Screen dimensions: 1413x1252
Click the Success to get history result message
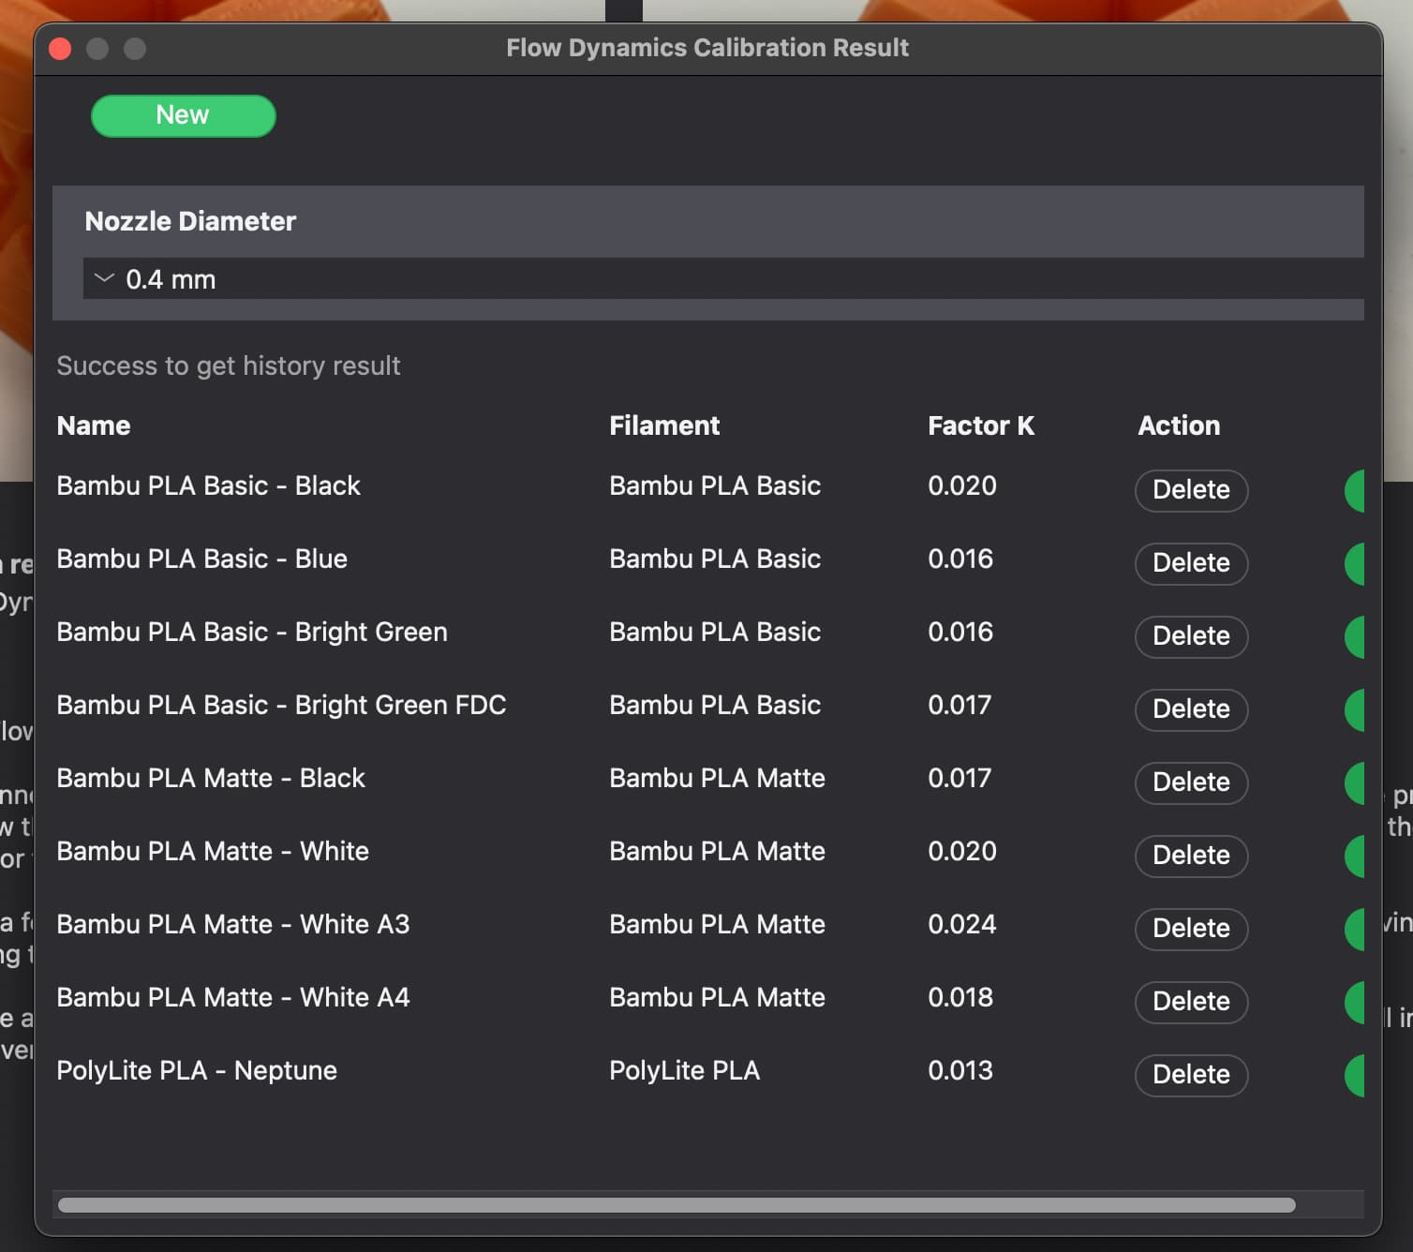tap(229, 365)
